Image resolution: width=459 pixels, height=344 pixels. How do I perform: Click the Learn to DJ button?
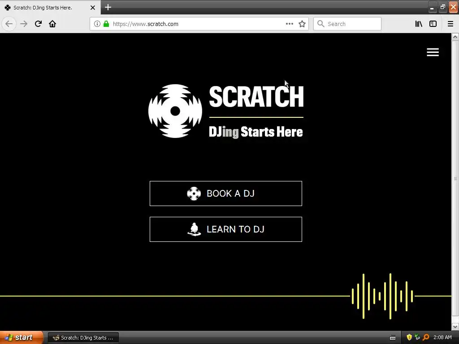pos(226,229)
